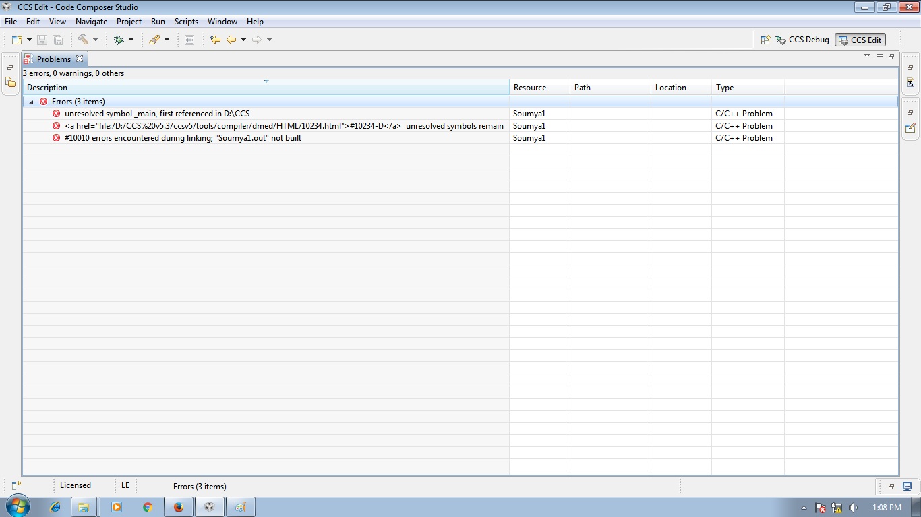Open the Console fast view icon

coord(907,486)
